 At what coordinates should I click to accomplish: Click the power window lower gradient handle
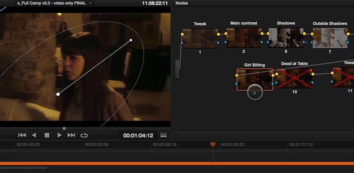(x=58, y=94)
